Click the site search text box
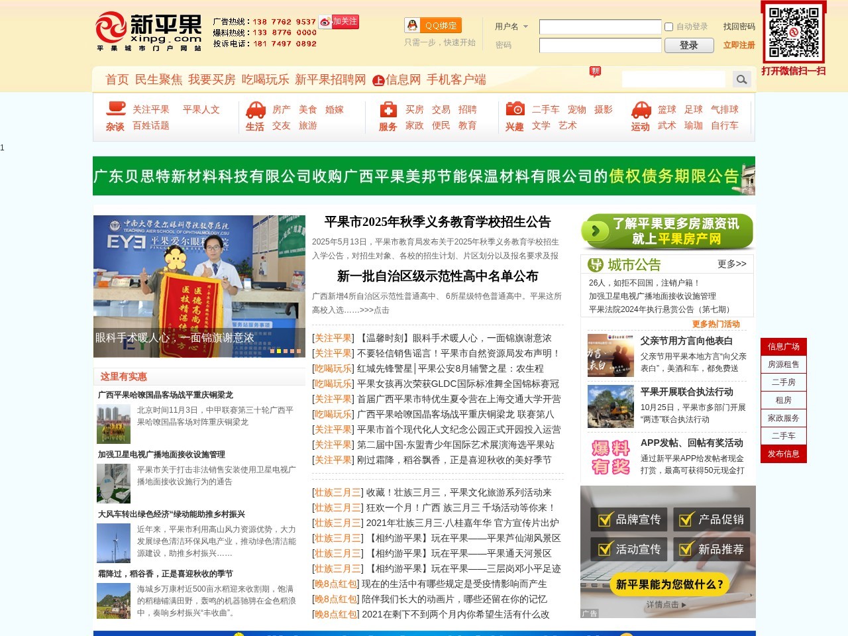The width and height of the screenshot is (848, 636). coord(674,79)
